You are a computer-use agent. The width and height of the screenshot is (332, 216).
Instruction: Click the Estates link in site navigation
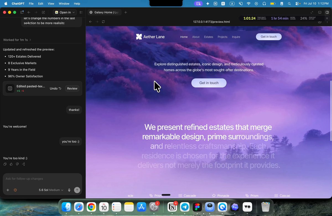point(209,37)
